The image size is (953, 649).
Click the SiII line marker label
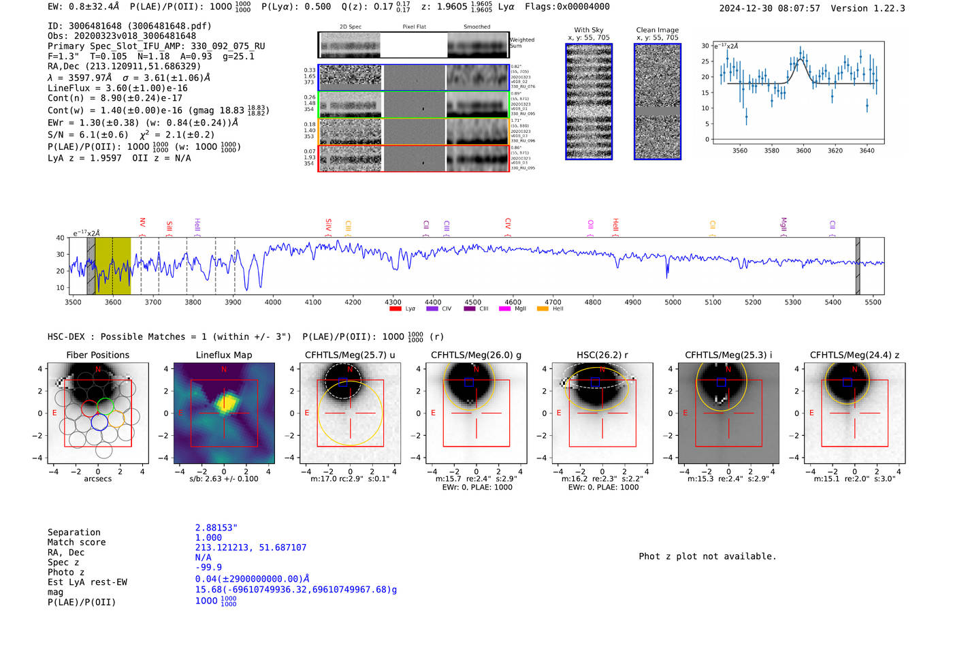tap(169, 226)
